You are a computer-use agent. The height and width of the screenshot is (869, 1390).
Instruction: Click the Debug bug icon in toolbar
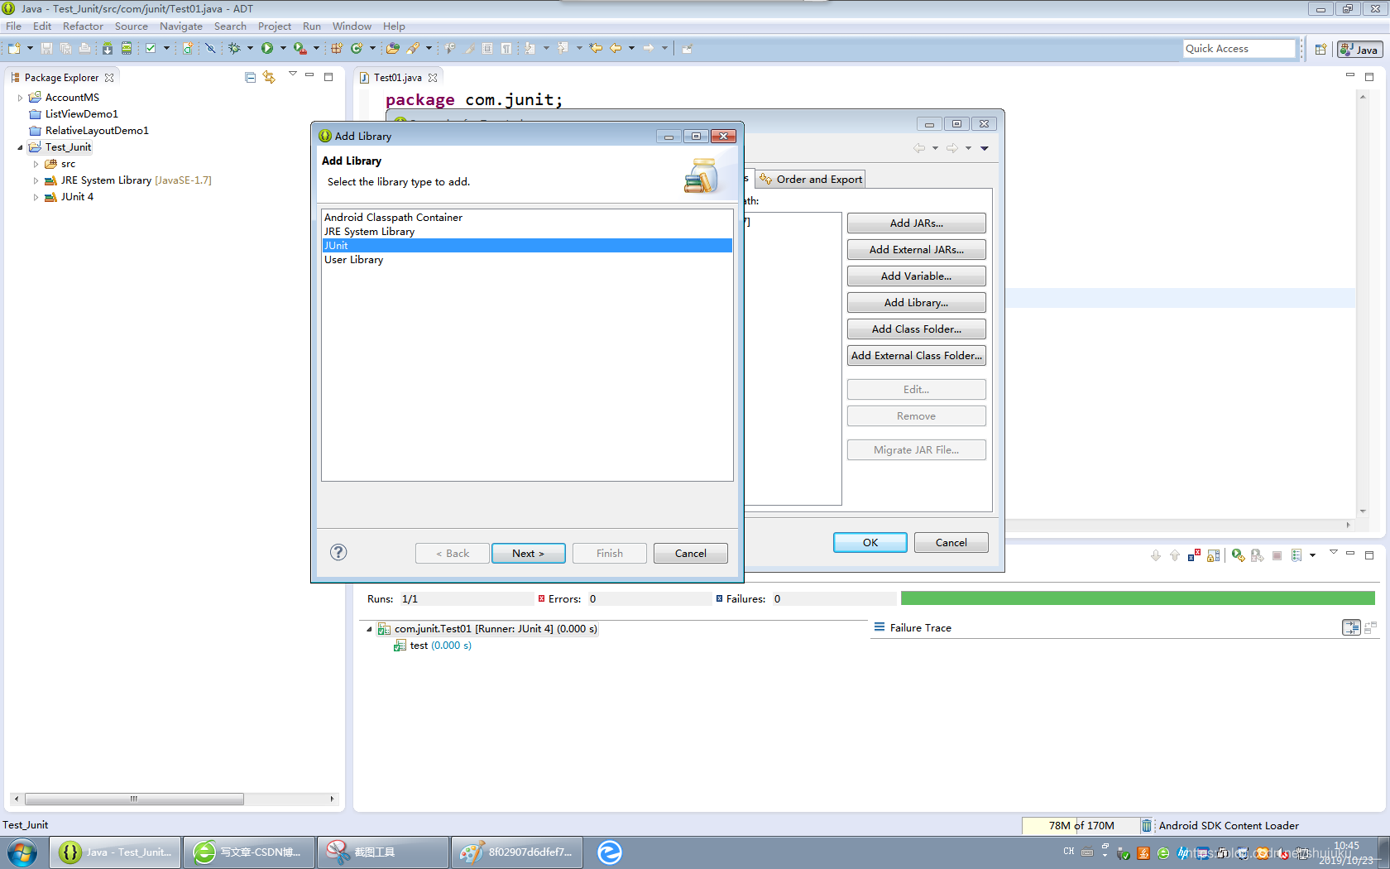pyautogui.click(x=235, y=49)
